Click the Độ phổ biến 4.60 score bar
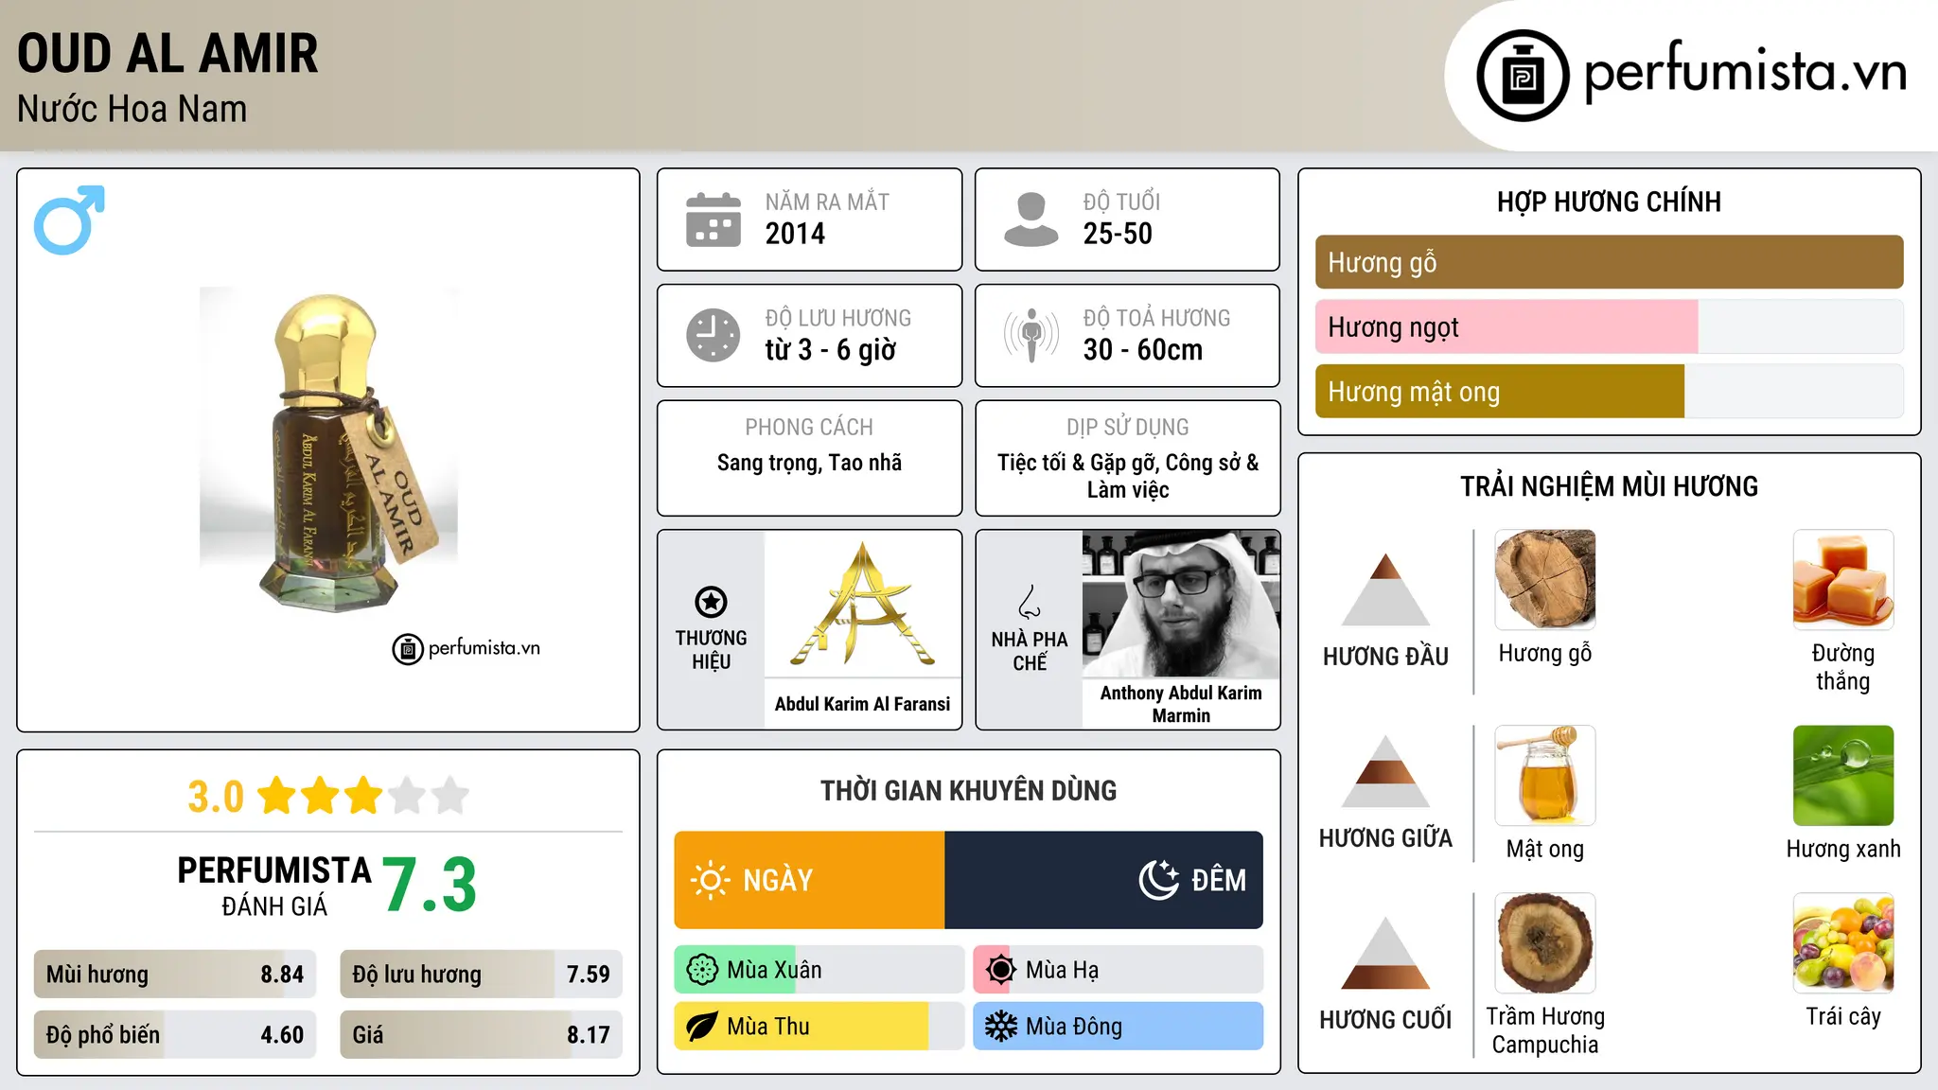This screenshot has height=1090, width=1938. pyautogui.click(x=175, y=1034)
